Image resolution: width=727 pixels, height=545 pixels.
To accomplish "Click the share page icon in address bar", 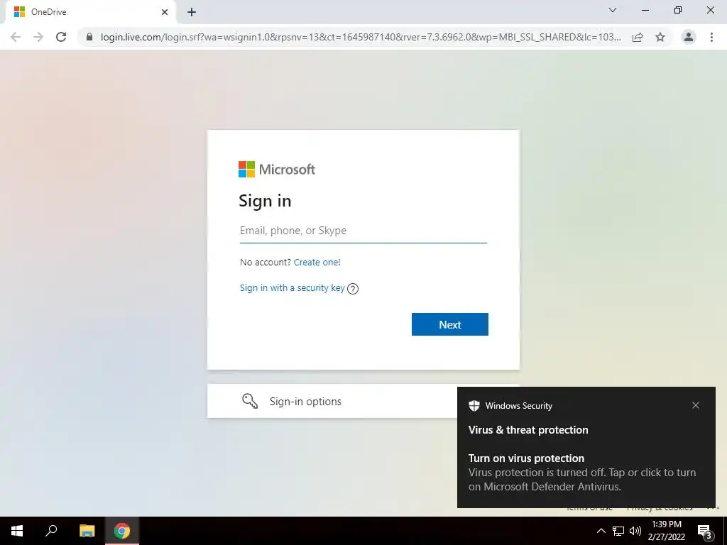I will (638, 37).
